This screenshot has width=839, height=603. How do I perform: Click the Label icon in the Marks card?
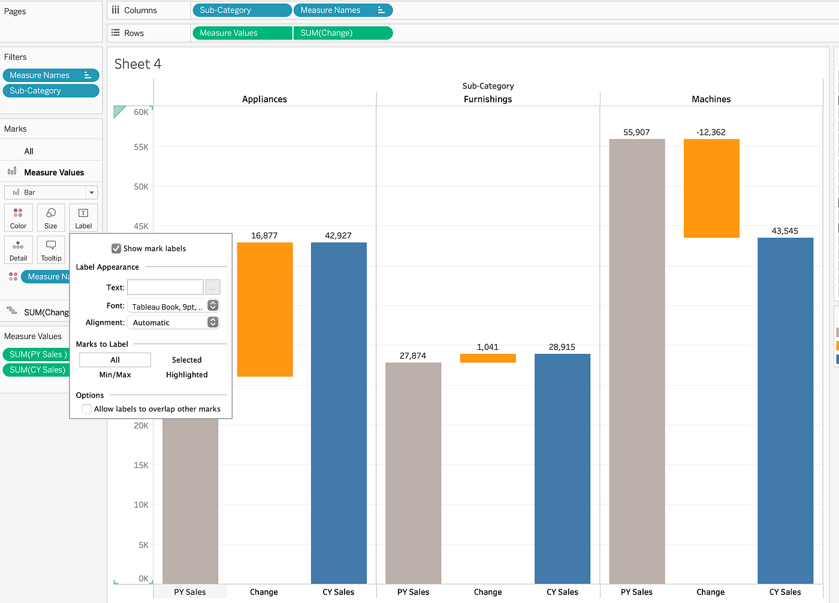(83, 217)
